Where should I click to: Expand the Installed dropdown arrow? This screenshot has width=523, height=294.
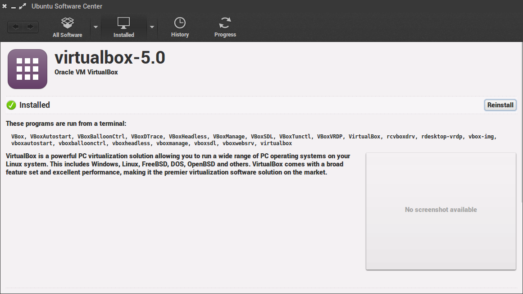pyautogui.click(x=152, y=27)
